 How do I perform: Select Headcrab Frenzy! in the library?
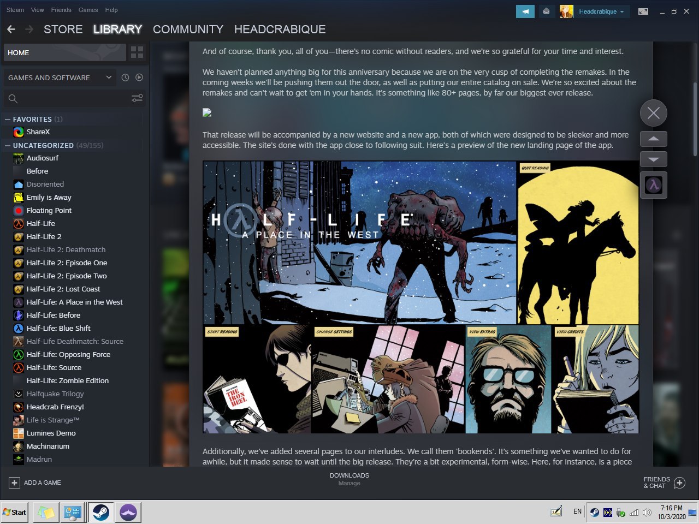coord(55,407)
